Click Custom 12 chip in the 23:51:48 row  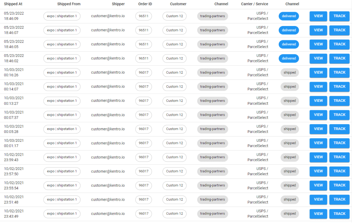point(175,200)
